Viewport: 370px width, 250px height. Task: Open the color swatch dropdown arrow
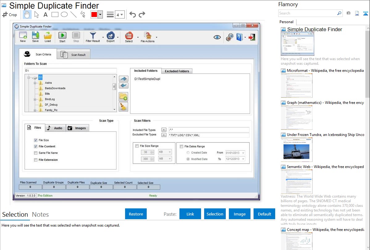100,14
